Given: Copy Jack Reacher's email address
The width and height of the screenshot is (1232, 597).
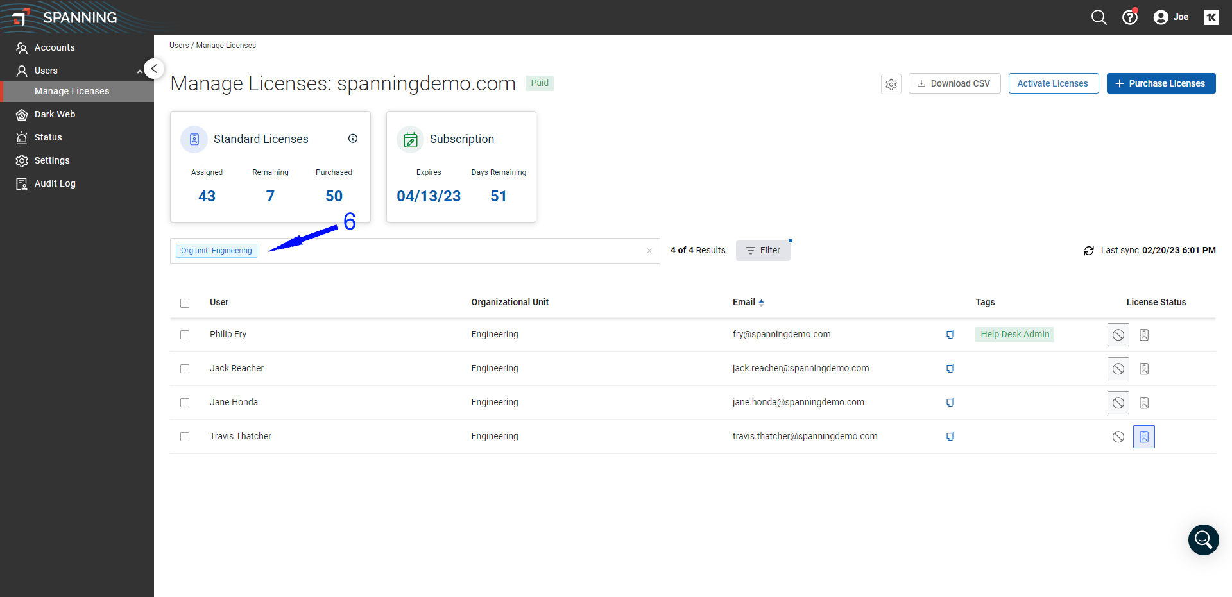Looking at the screenshot, I should click(950, 368).
